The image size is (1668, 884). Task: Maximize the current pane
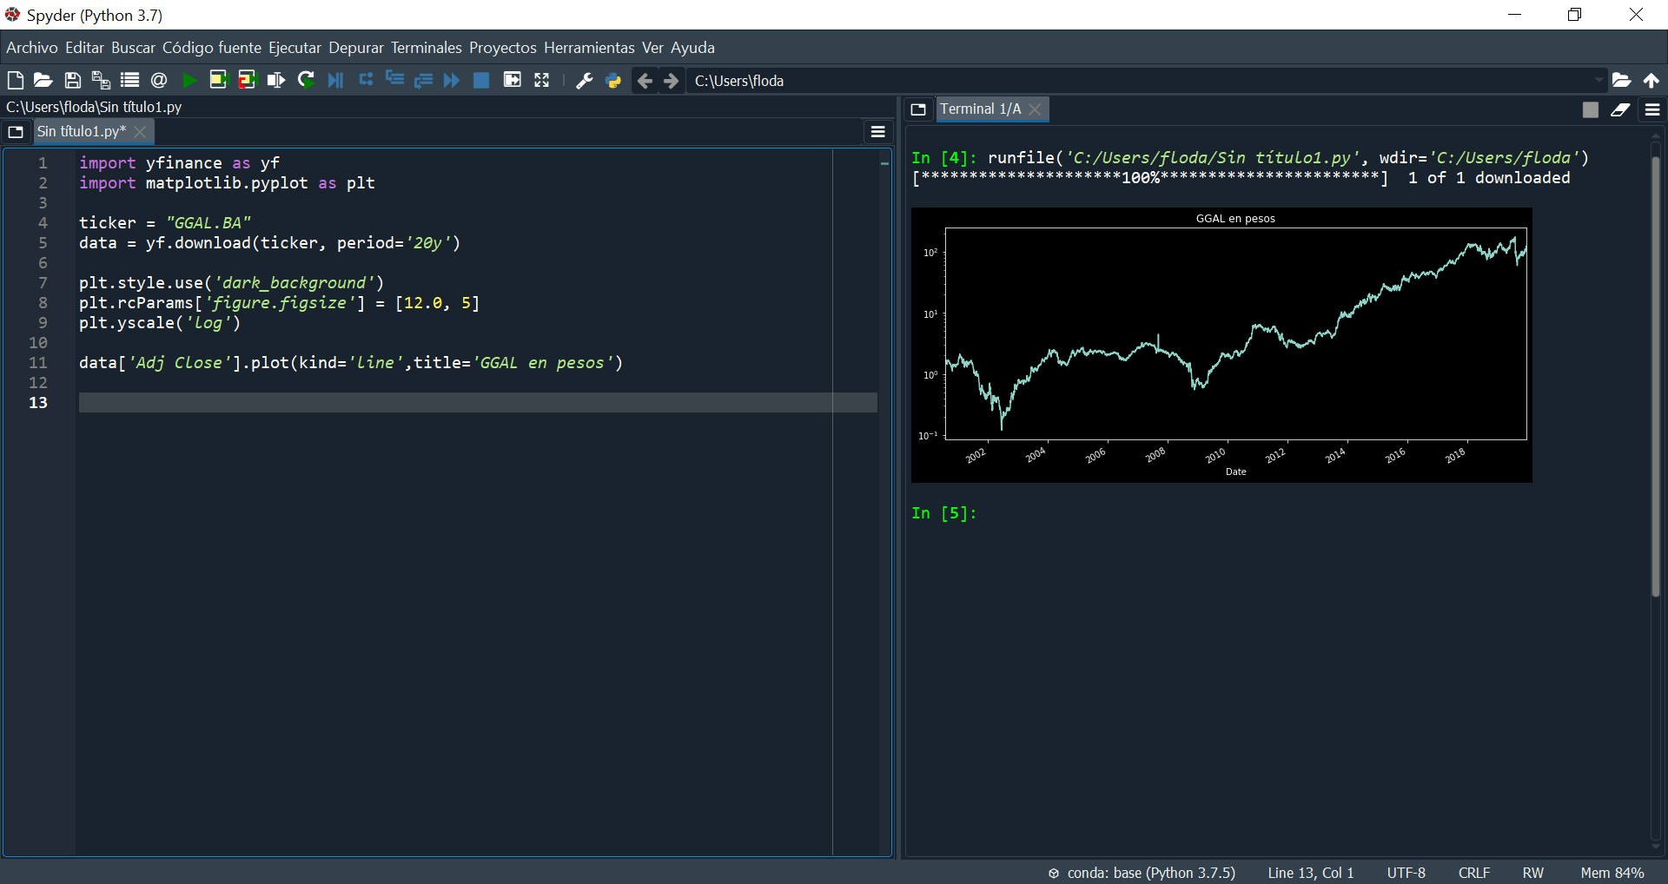(513, 81)
